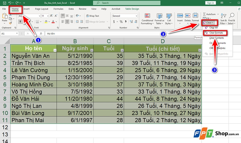Open the font color dropdown arrow
This screenshot has width=241, height=143.
coord(56,22)
